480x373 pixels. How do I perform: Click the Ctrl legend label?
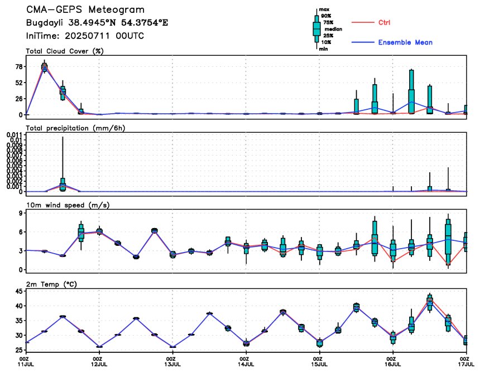384,22
